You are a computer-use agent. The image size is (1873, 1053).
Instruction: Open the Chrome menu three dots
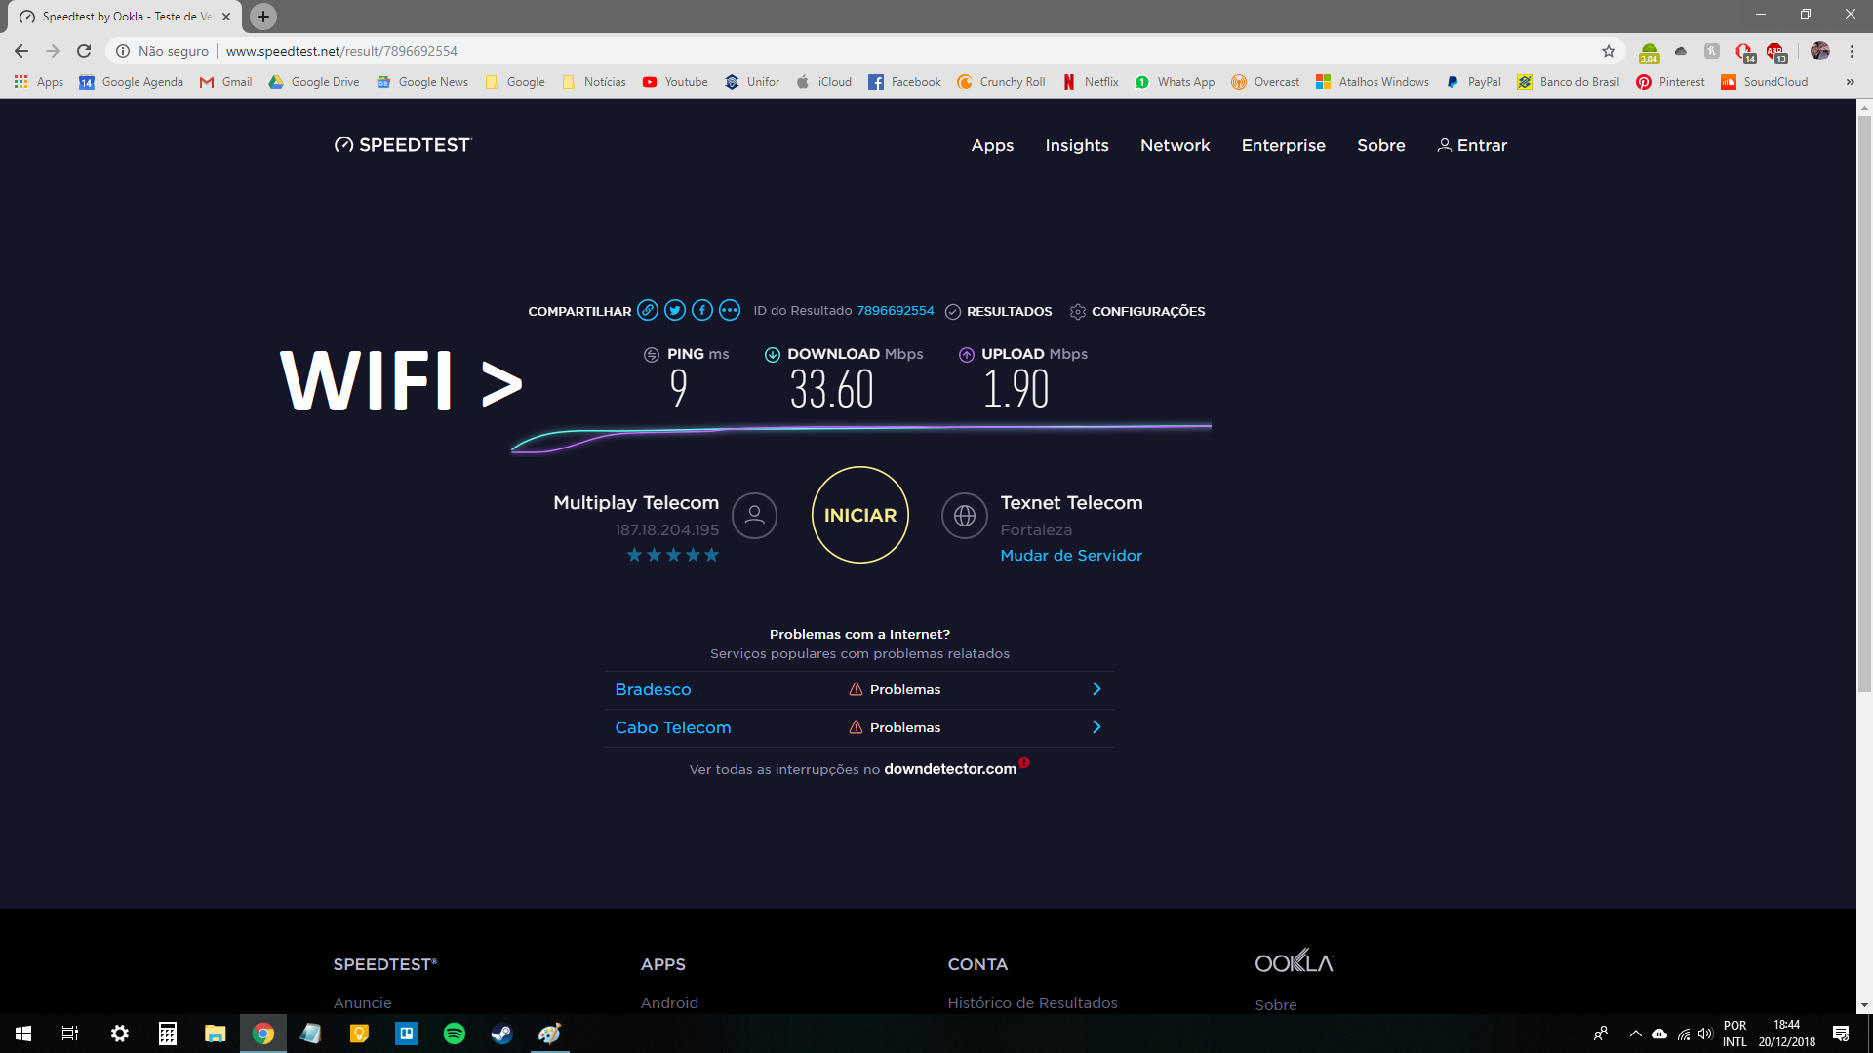[x=1852, y=51]
